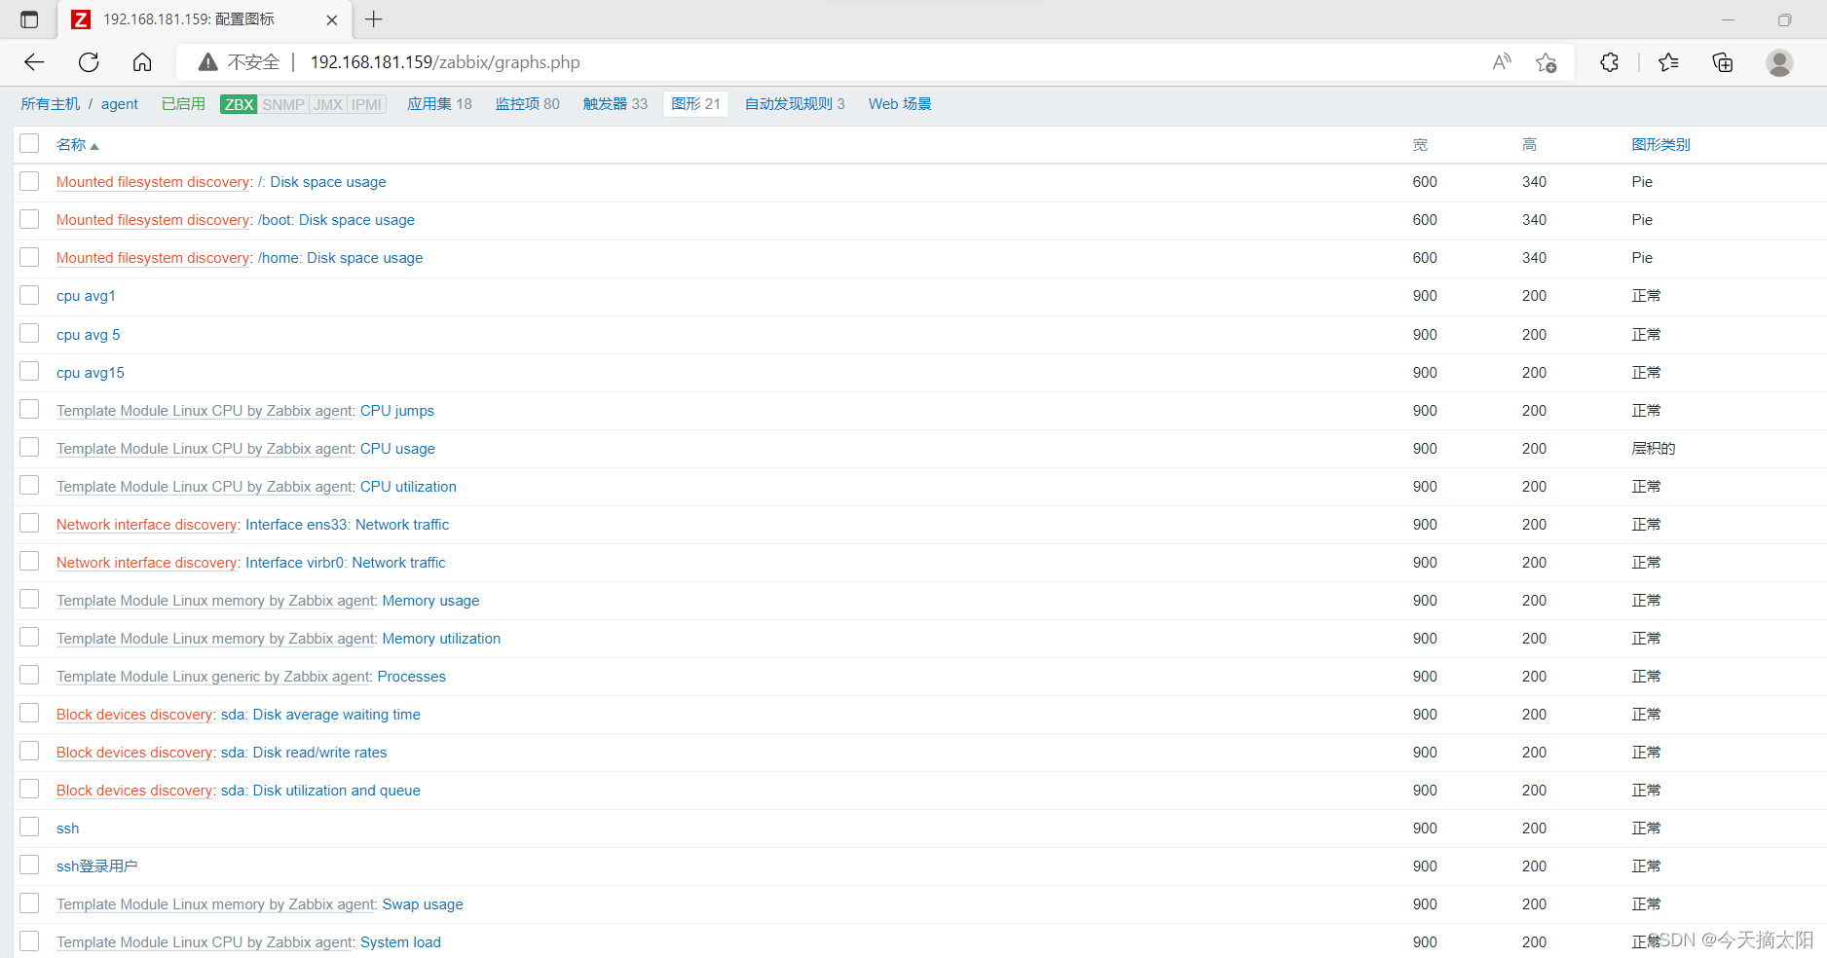Click Pie type in '/: Disk space usage' row

(x=1642, y=182)
